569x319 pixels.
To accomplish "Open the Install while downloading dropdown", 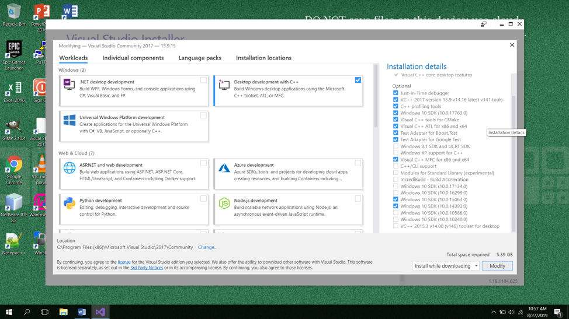I will click(x=446, y=266).
